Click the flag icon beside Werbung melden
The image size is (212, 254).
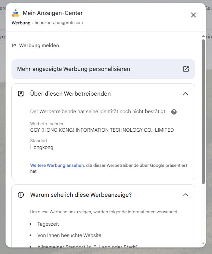[x=14, y=46]
